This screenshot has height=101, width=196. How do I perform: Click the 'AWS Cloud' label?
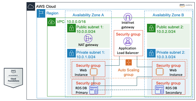46,6
